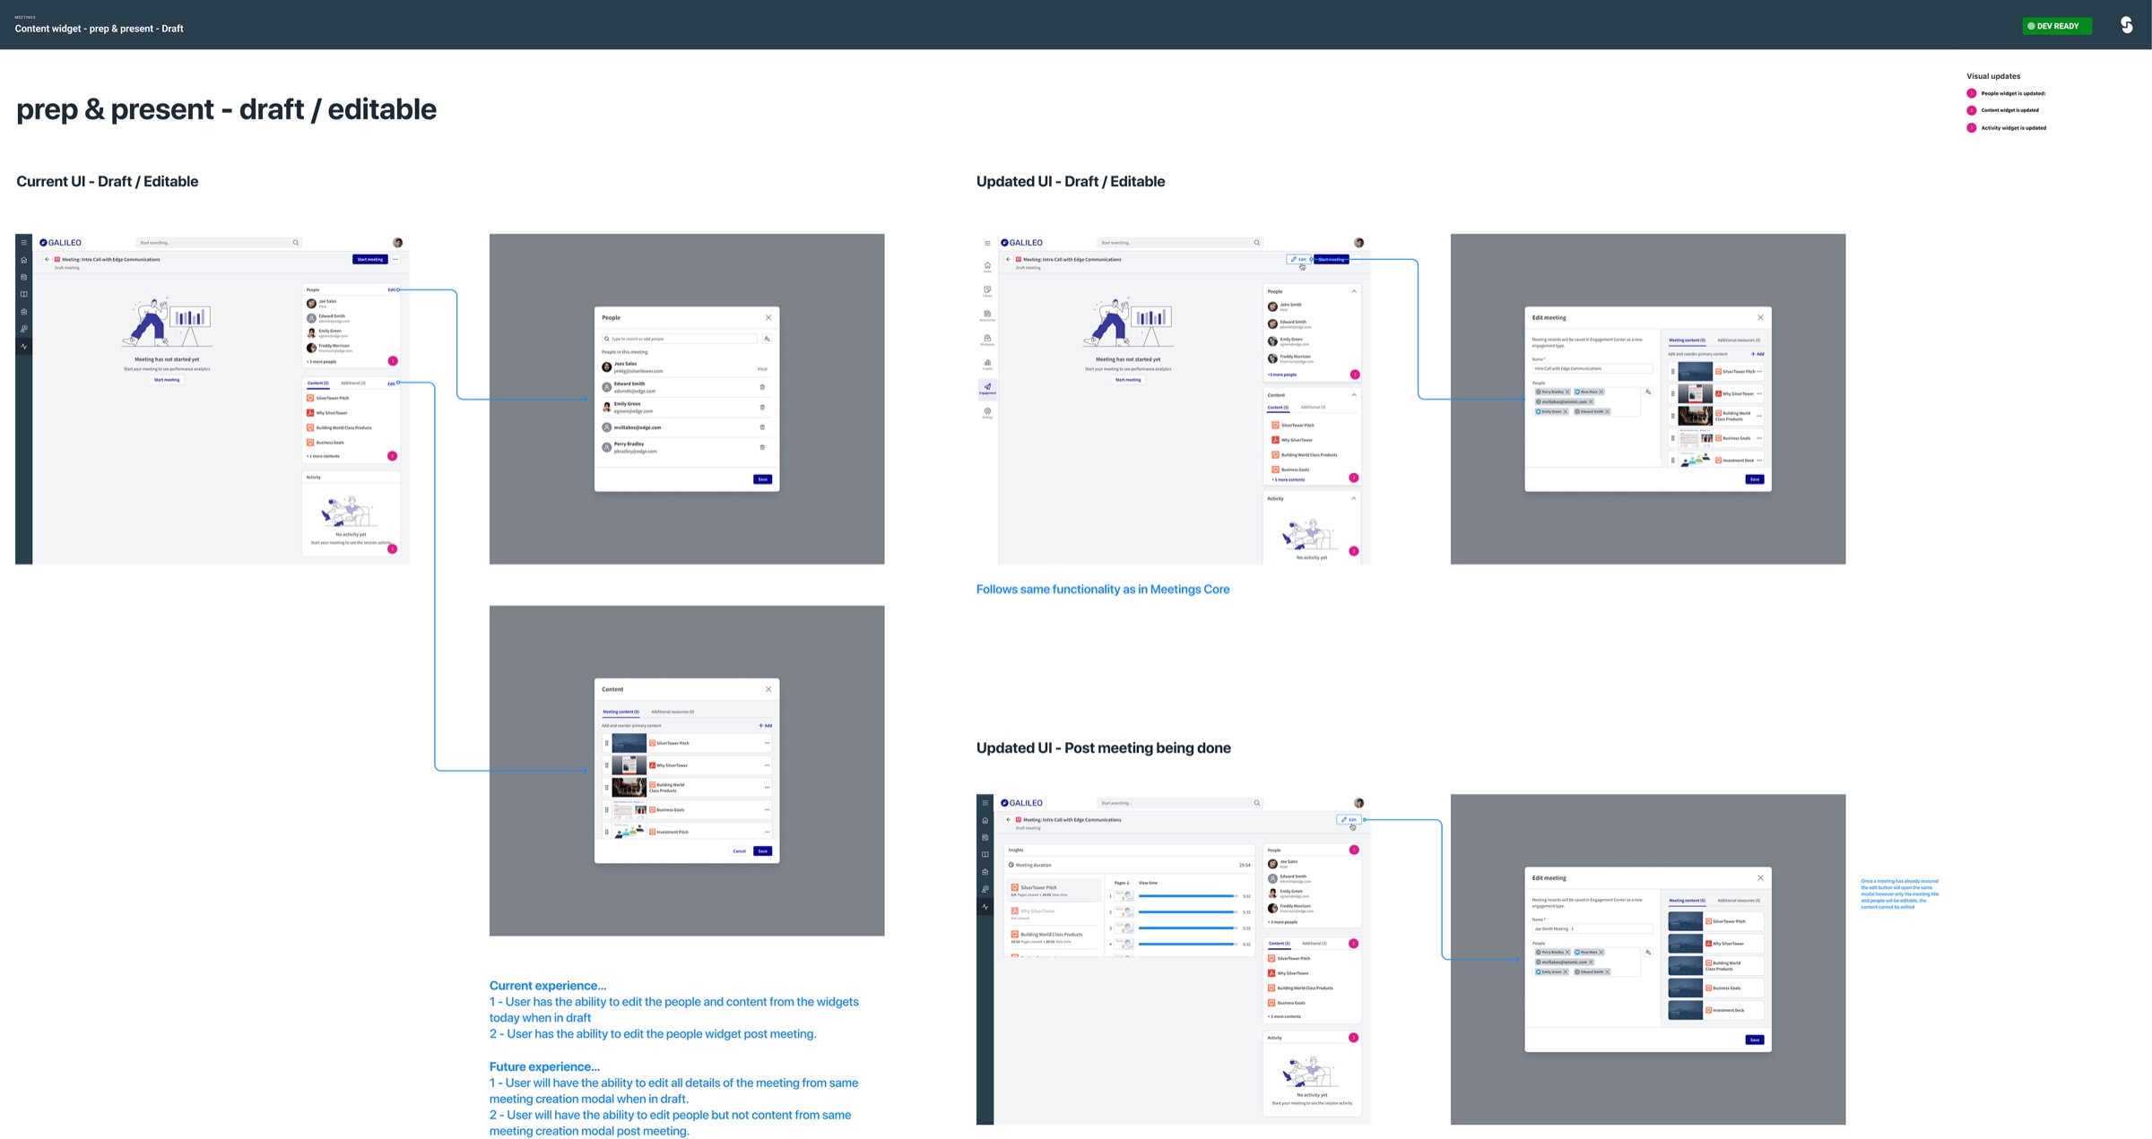Select Additional resources tab in Content modal
Image resolution: width=2152 pixels, height=1139 pixels.
point(672,712)
